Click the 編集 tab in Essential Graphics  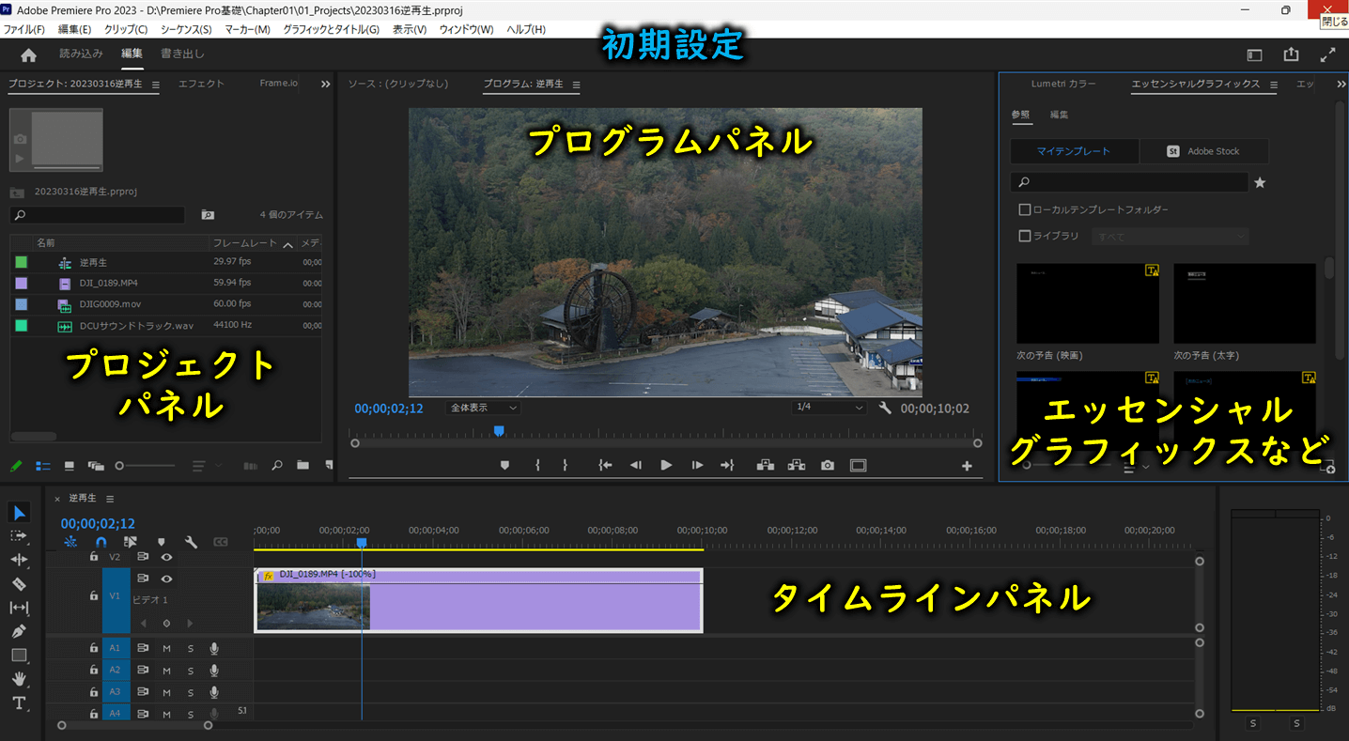point(1059,115)
